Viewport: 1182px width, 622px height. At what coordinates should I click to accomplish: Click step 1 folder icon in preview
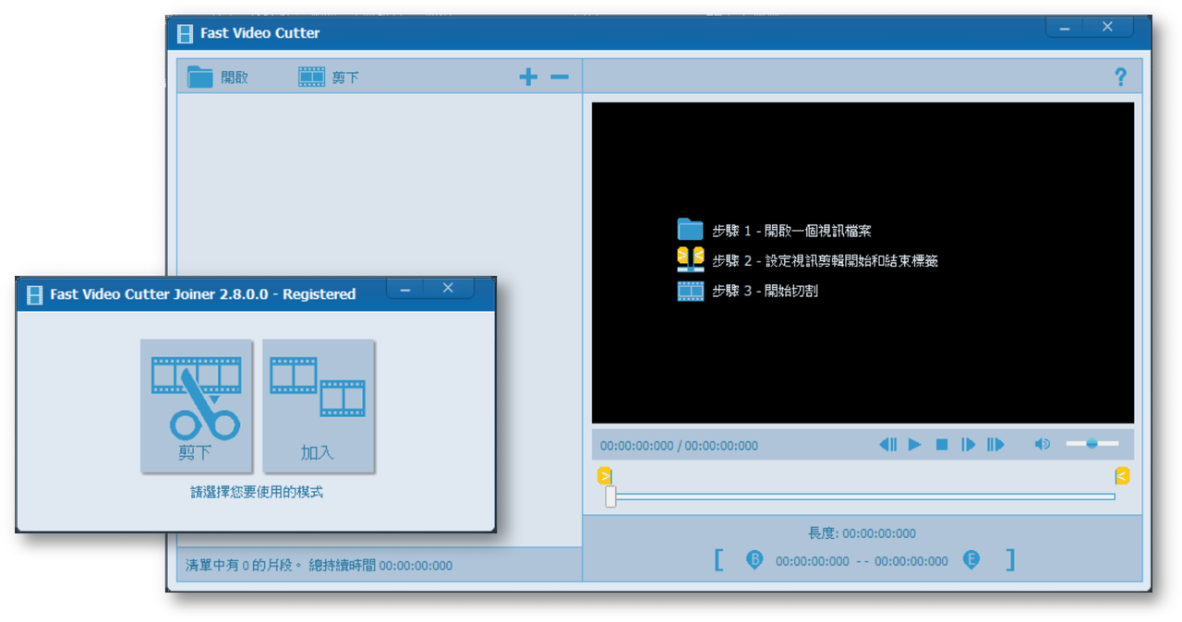(691, 230)
